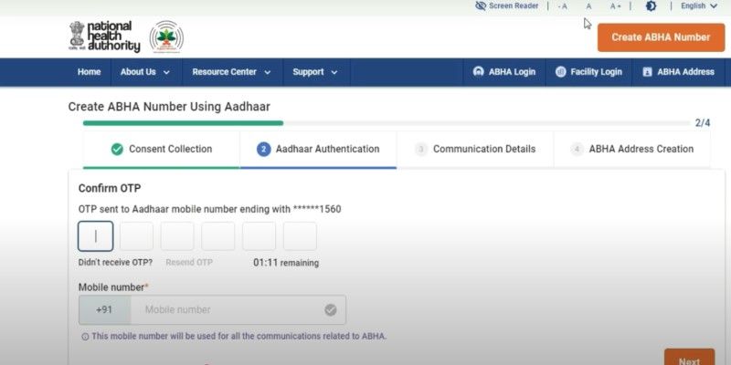Viewport: 731px width, 365px height.
Task: Click the Didn't receive OTP? text
Action: [x=116, y=263]
